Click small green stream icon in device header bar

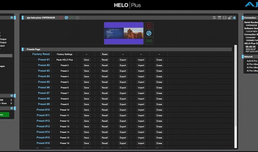72,17
